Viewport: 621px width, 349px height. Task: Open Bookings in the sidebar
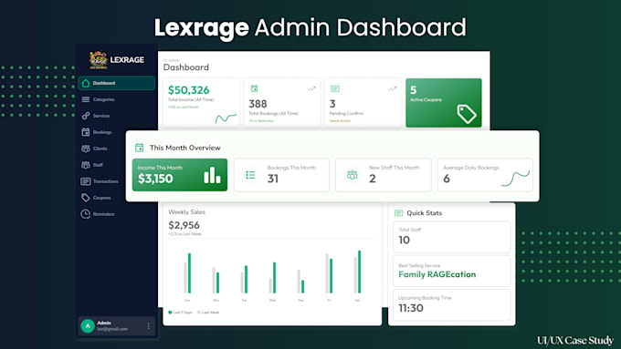tap(102, 132)
